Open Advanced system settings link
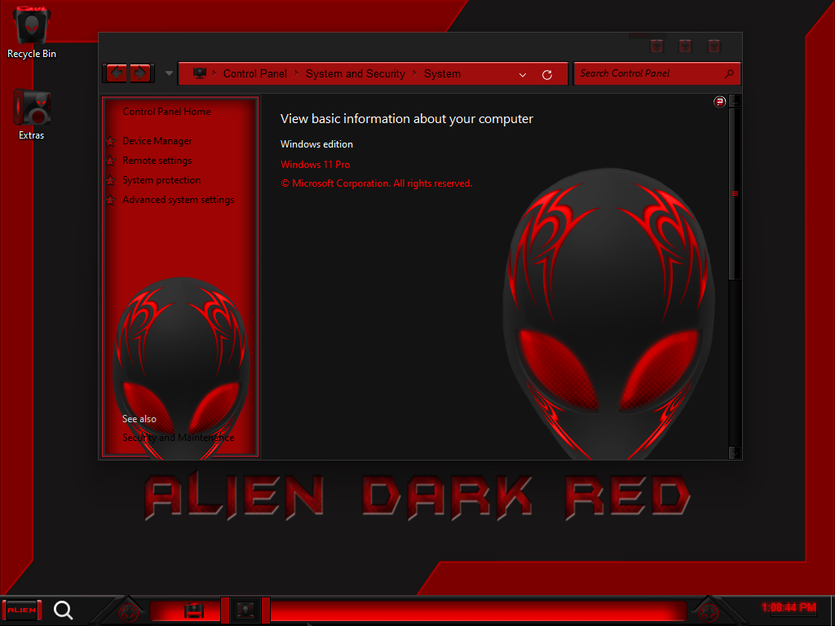The image size is (835, 626). [179, 200]
